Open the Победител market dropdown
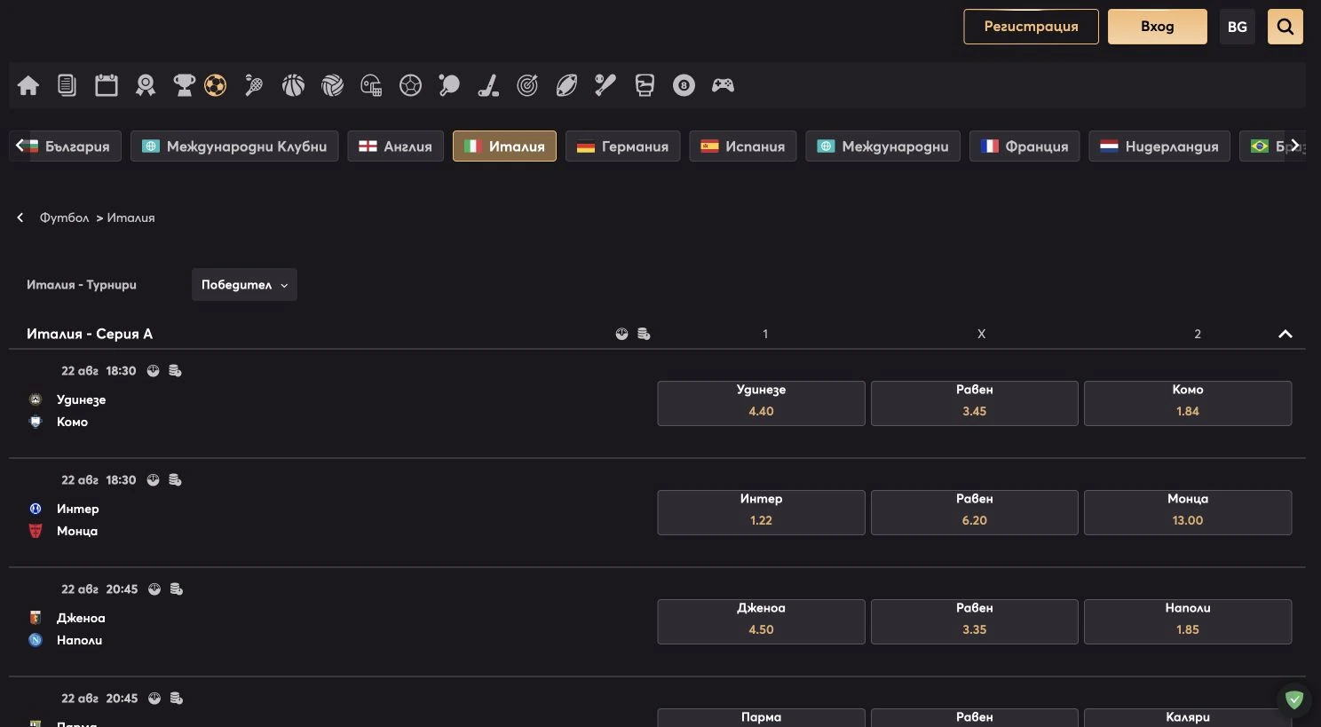The width and height of the screenshot is (1321, 727). coord(244,285)
